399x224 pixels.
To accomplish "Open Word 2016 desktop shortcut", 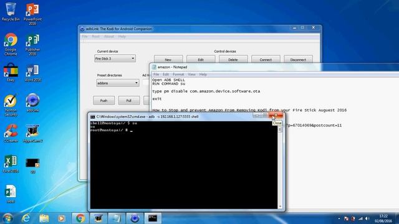I will (x=32, y=73).
